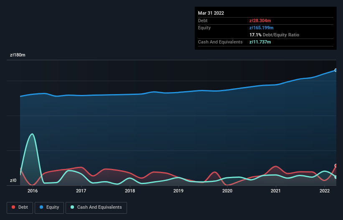The width and height of the screenshot is (343, 220).
Task: Click the 2018 x-axis label
Action: (130, 191)
